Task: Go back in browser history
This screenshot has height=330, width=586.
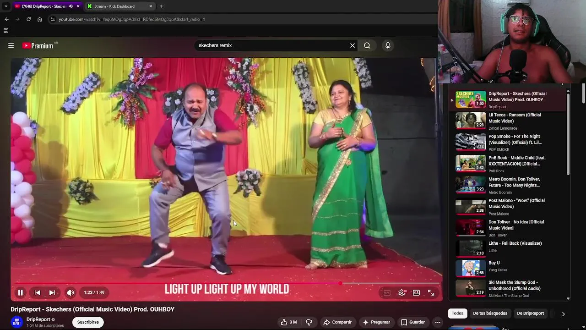Action: pos(6,19)
